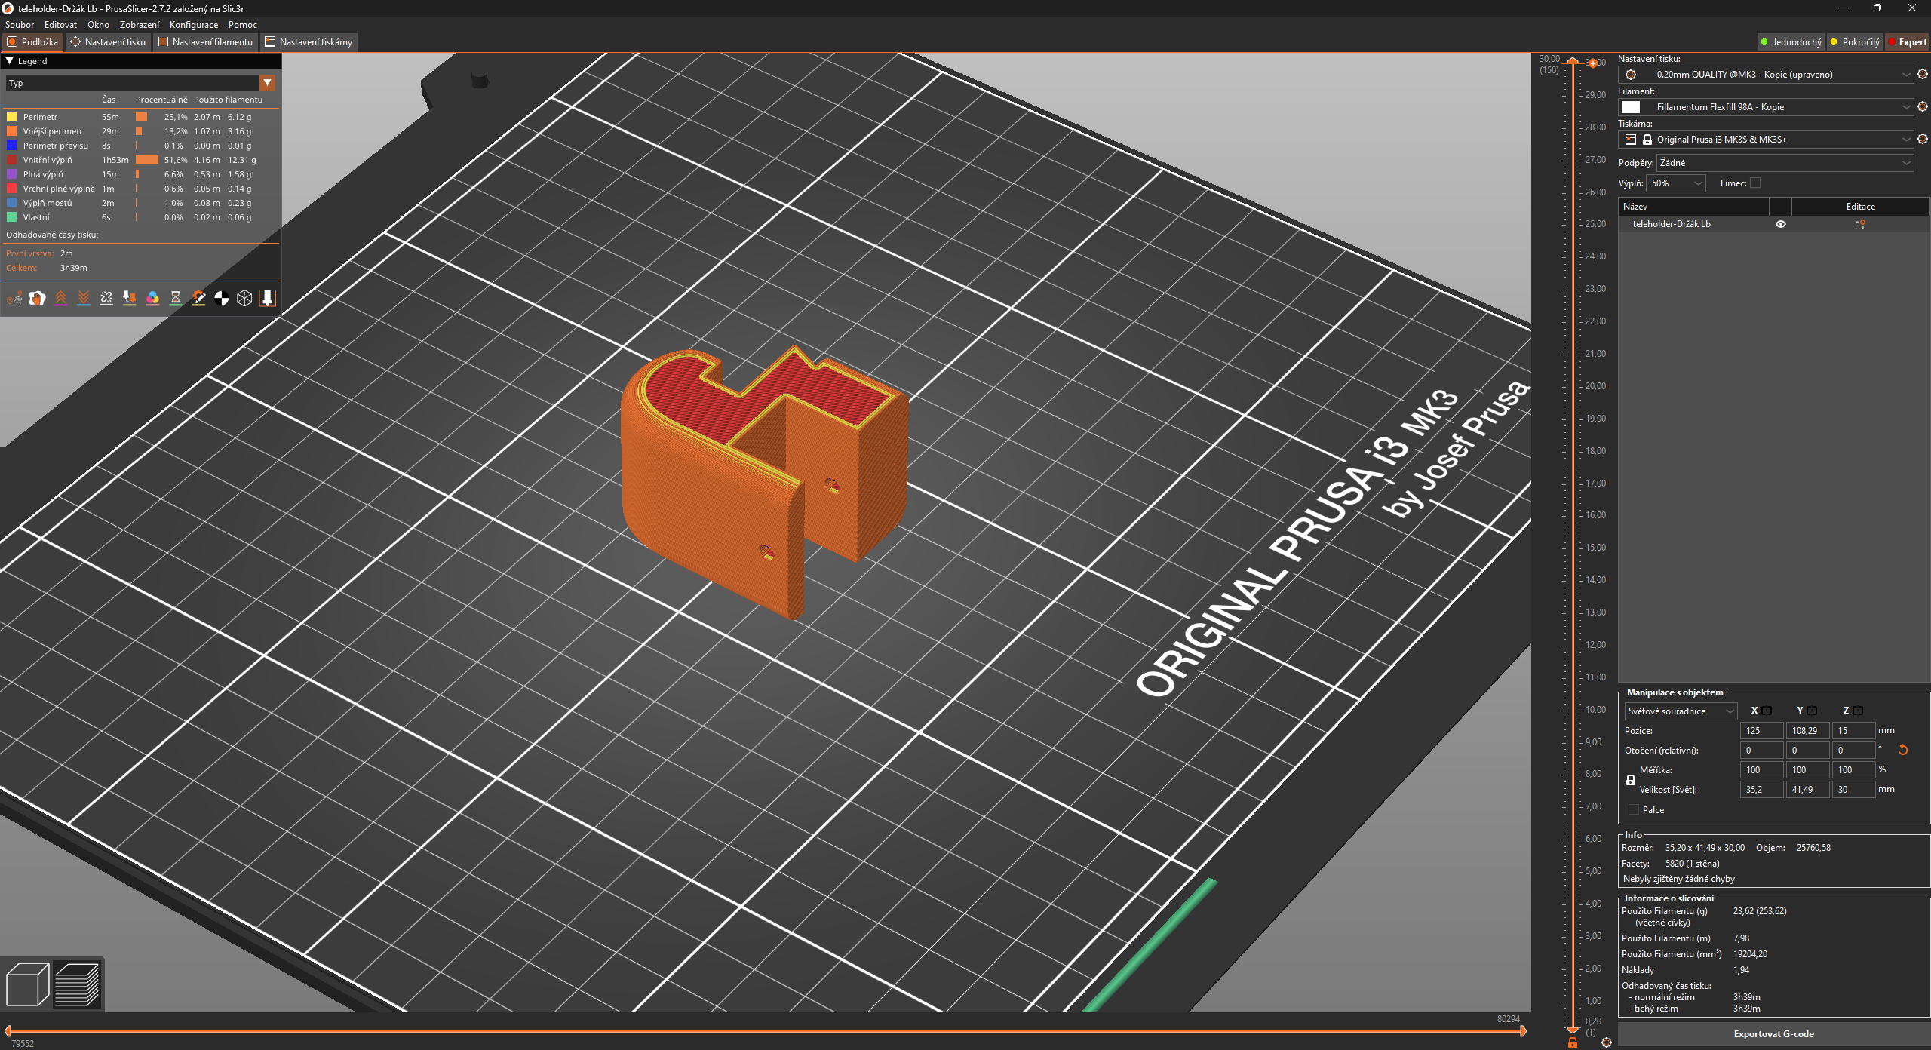
Task: Enable the Palce checkbox
Action: (x=1633, y=810)
